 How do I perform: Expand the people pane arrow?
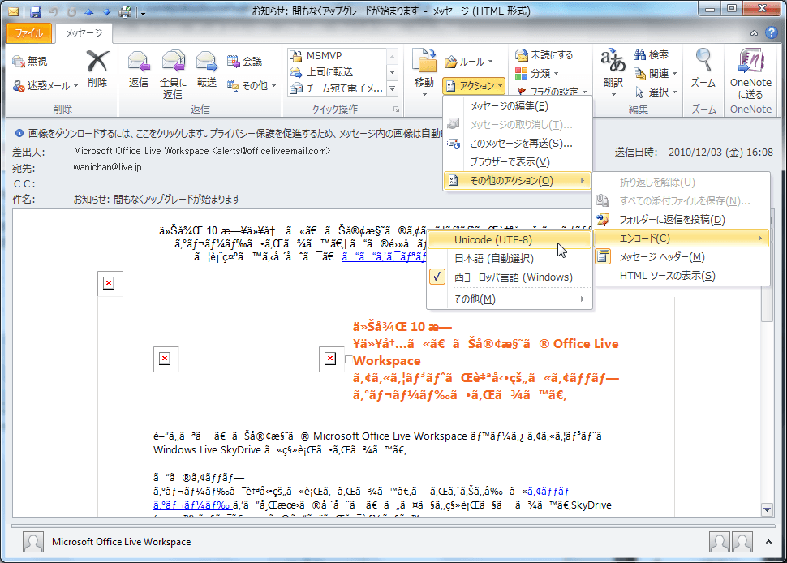tap(768, 542)
